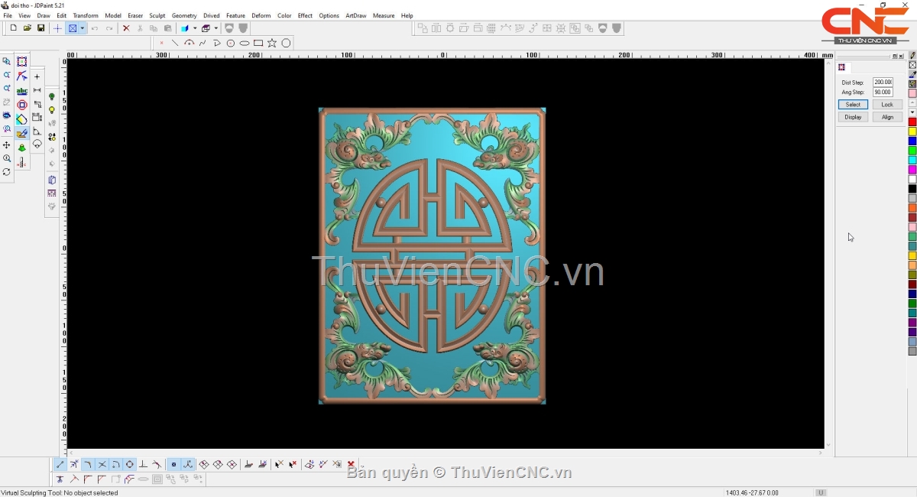Toggle the node point snap button
The height and width of the screenshot is (497, 917).
(173, 464)
